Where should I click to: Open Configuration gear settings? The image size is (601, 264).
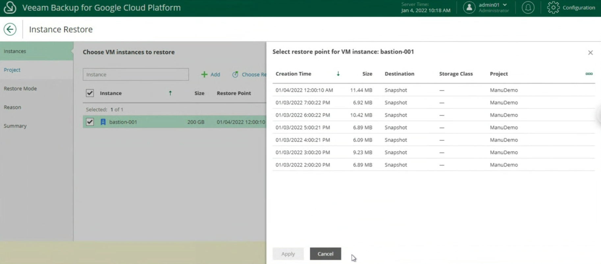click(553, 7)
